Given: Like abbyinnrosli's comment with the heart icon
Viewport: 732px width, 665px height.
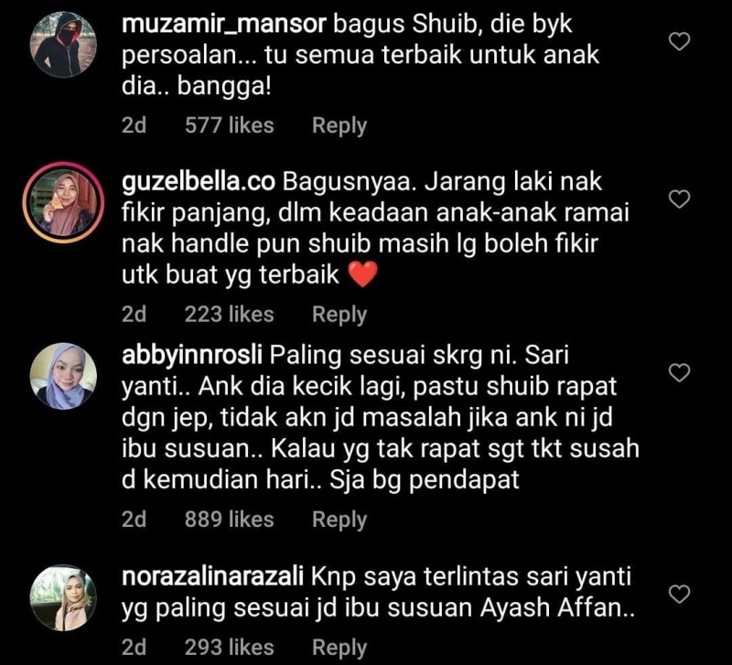Looking at the screenshot, I should (679, 373).
